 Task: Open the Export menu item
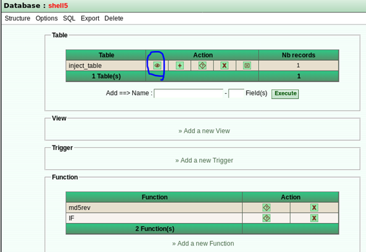[x=90, y=18]
